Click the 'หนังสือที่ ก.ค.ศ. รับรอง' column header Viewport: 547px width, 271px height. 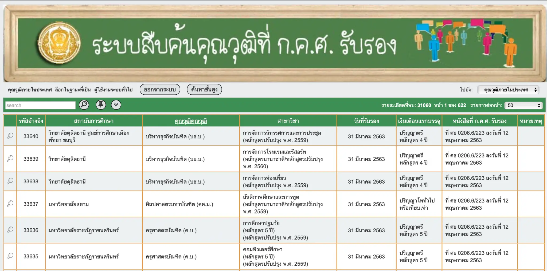click(480, 121)
